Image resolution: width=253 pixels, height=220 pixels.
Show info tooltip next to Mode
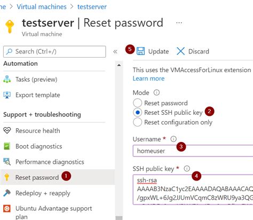pos(156,92)
